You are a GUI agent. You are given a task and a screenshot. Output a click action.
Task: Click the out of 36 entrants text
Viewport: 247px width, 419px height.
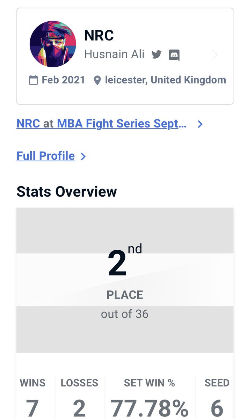click(x=125, y=314)
